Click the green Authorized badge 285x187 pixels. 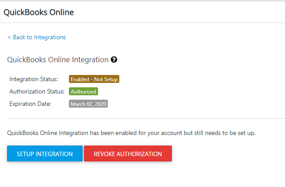84,91
